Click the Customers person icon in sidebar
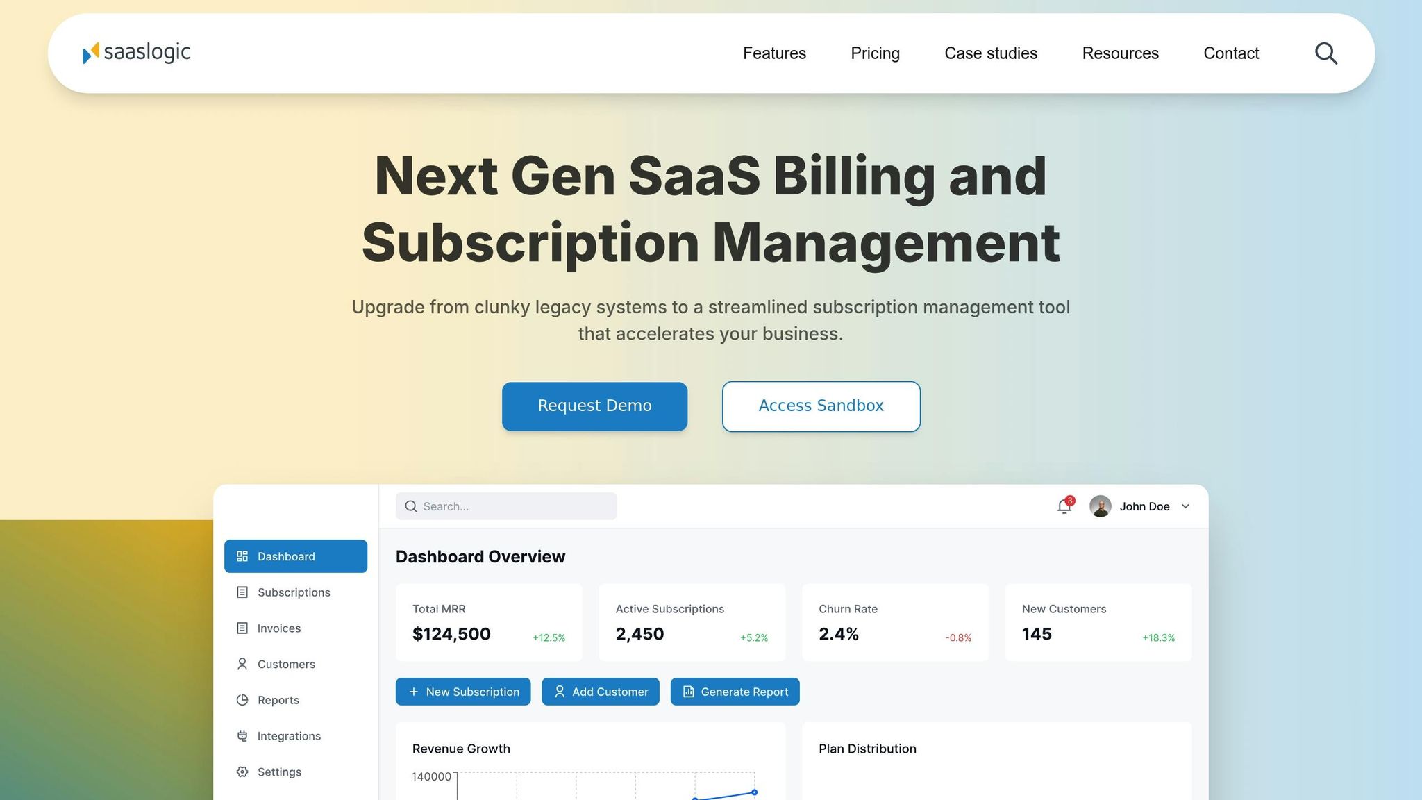Screen dimensions: 1422x800 point(242,665)
